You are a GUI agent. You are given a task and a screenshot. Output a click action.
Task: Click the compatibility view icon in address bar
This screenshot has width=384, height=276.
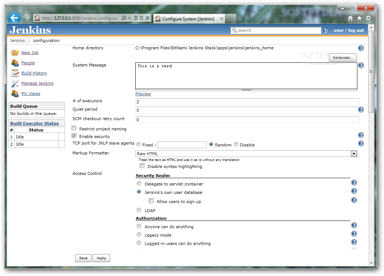(136, 18)
